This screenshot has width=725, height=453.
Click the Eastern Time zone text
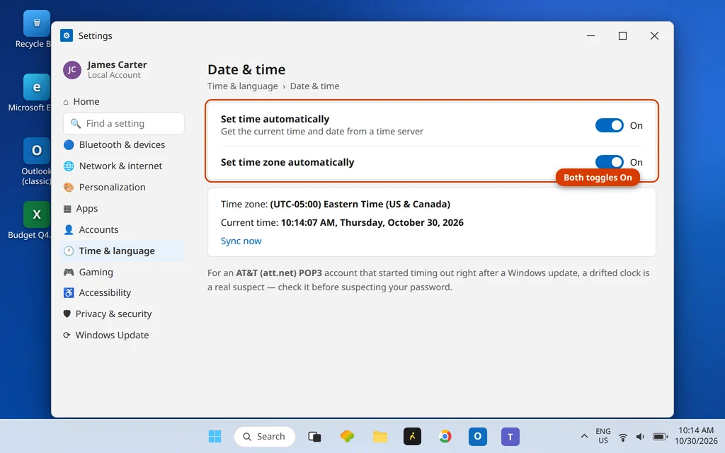[x=360, y=204]
